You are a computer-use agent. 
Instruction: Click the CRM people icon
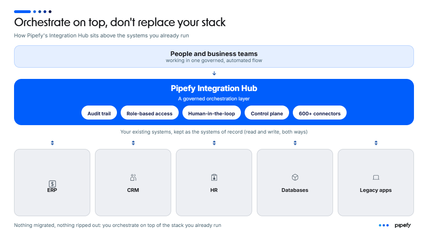click(133, 177)
